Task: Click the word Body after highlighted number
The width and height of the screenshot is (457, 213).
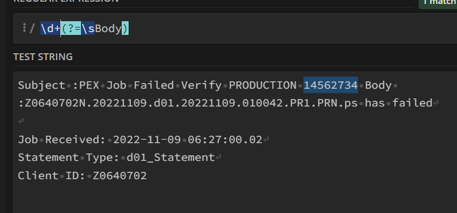Action: coord(378,85)
